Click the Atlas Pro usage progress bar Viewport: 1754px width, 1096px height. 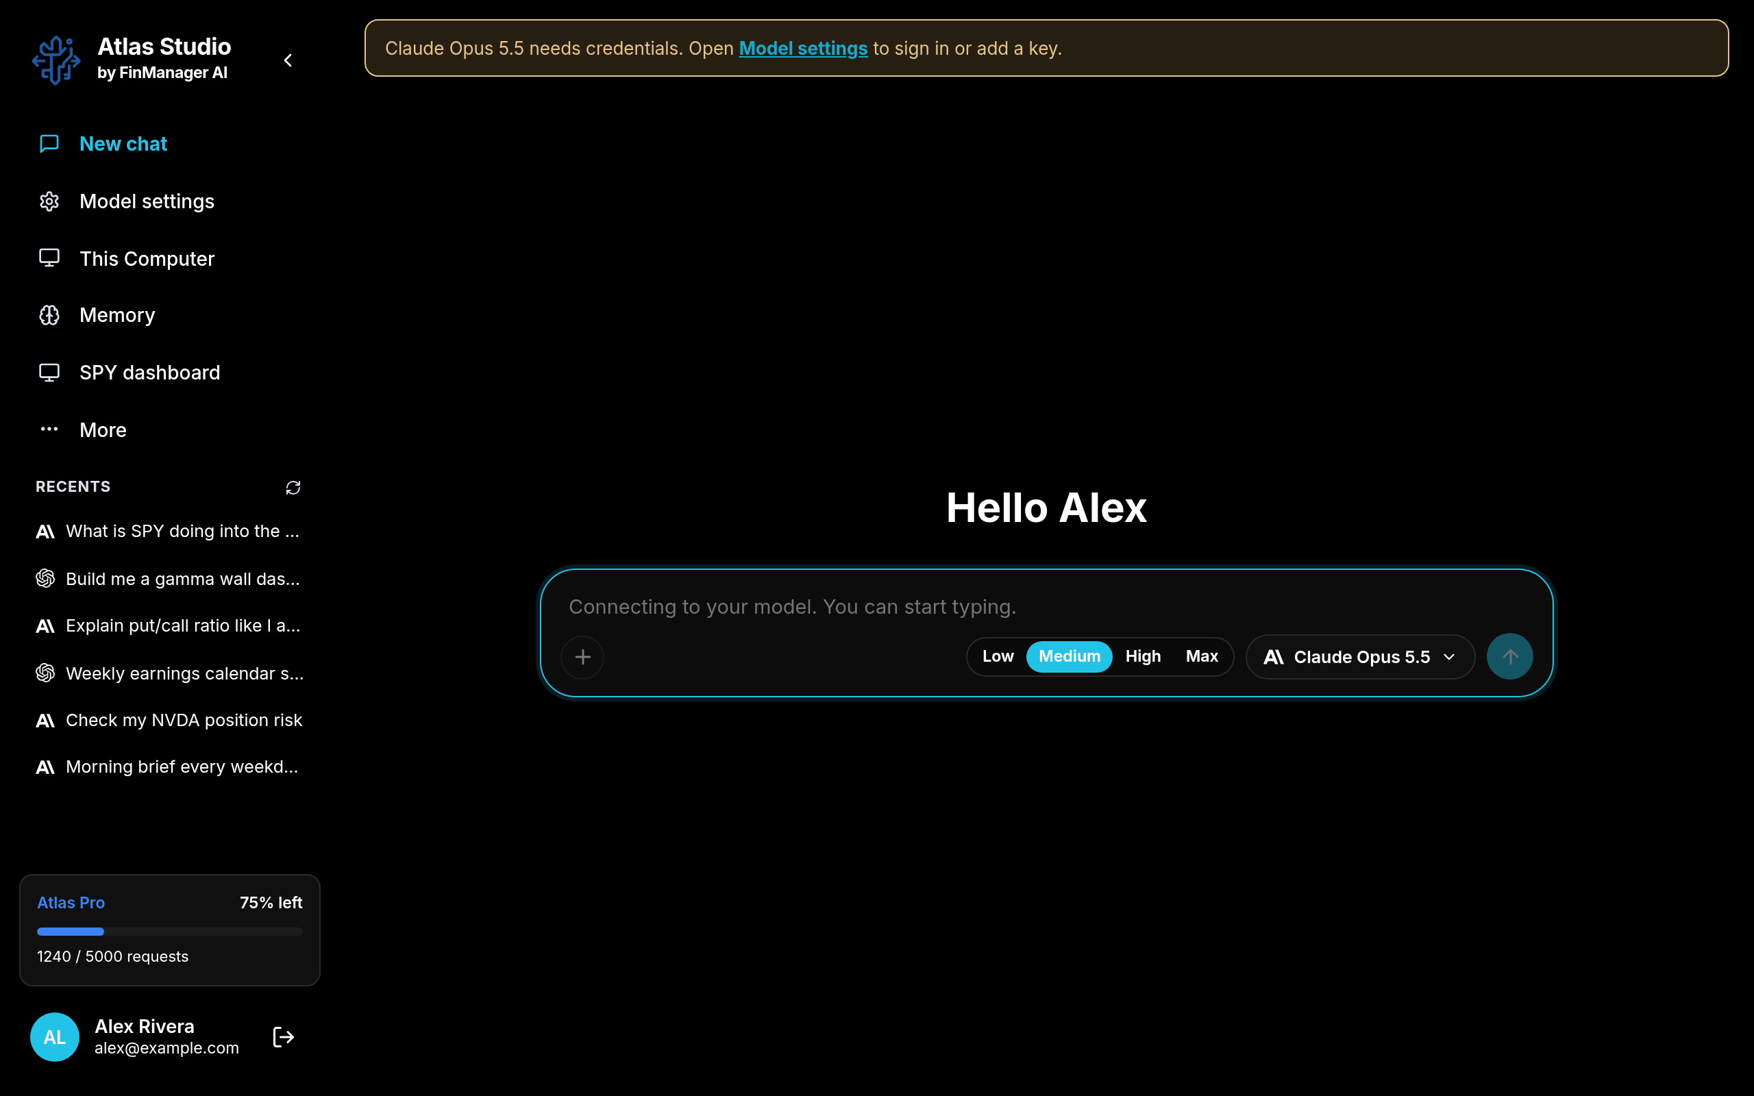(x=170, y=932)
